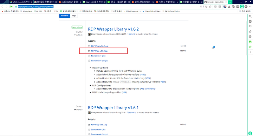Download RDPWInst-v1.6.2.msi asset
Image resolution: width=253 pixels, height=136 pixels.
pyautogui.click(x=99, y=46)
